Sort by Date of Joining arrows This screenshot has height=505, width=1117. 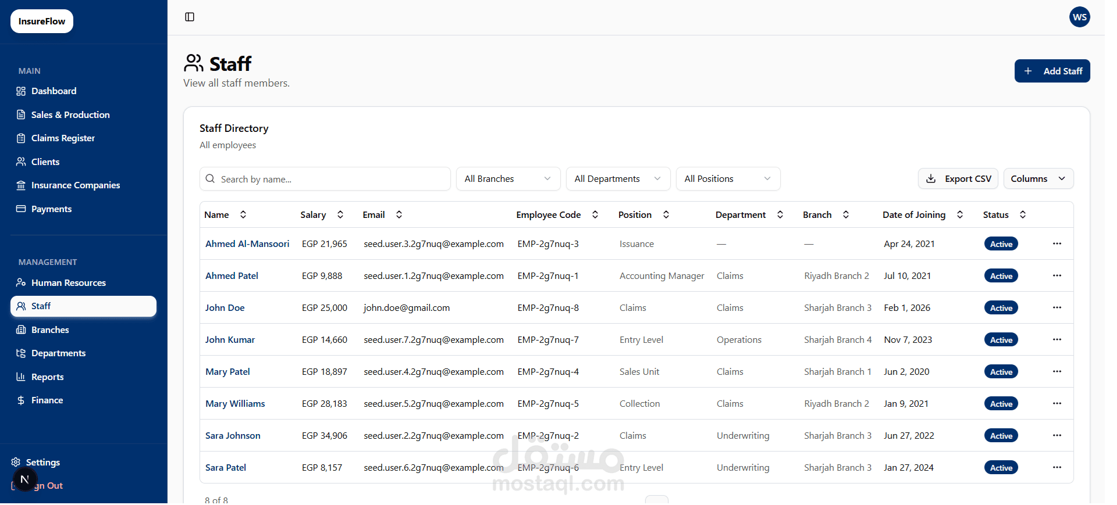[960, 214]
